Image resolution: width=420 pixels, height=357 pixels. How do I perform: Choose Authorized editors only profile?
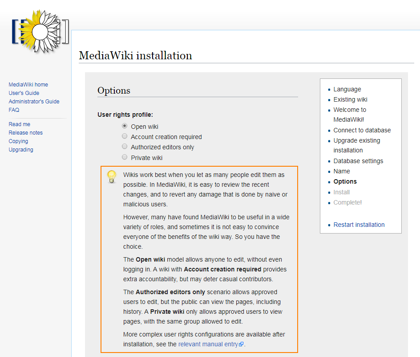pos(125,147)
